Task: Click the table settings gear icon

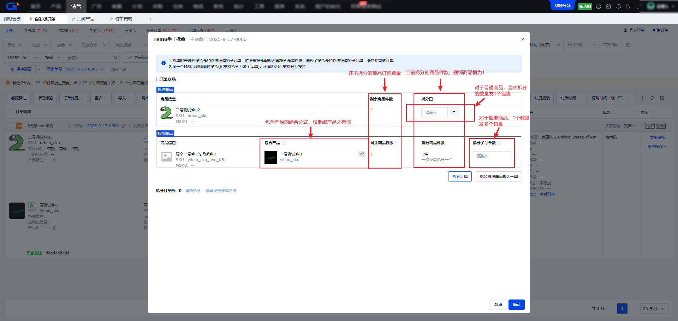Action: coord(642,98)
